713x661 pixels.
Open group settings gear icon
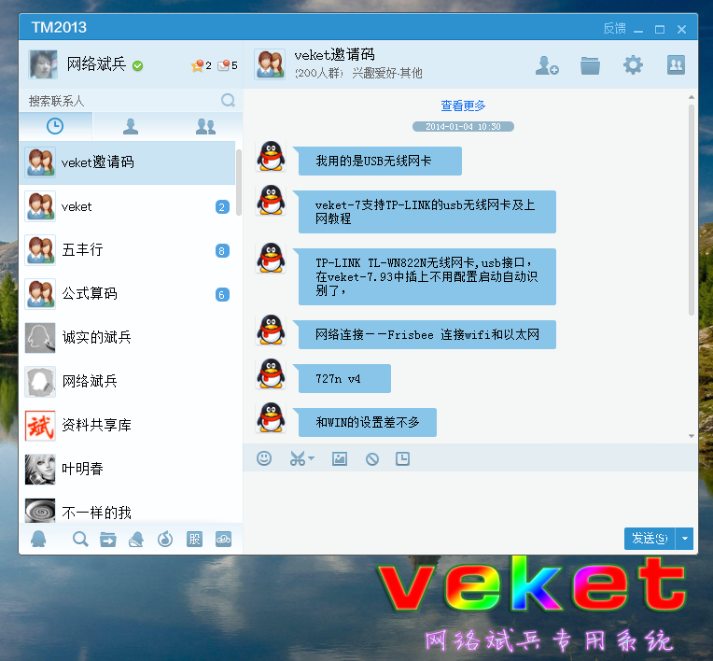633,65
